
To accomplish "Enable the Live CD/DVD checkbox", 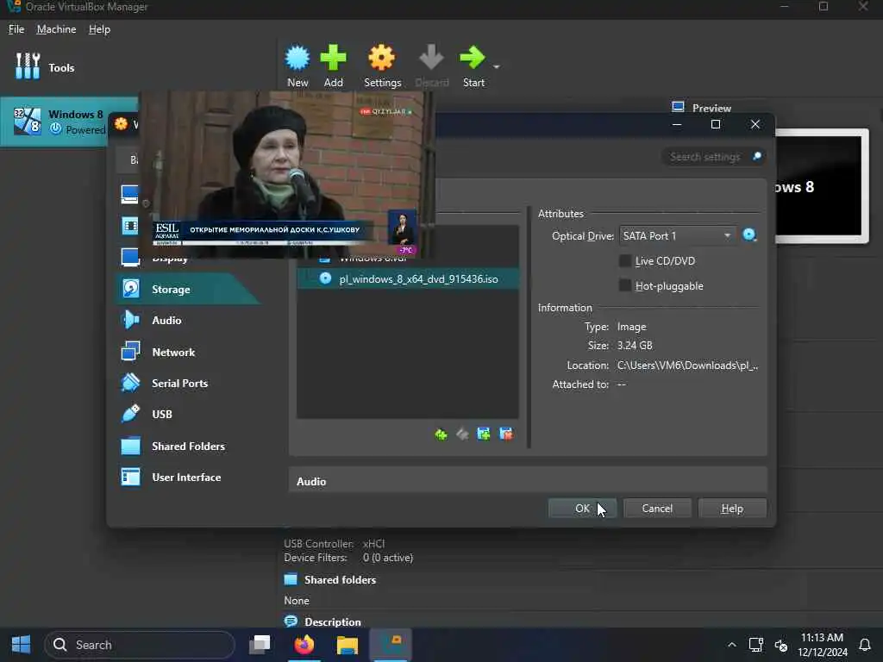I will click(x=625, y=260).
